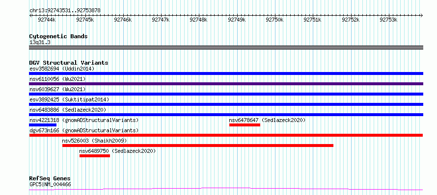Select the short red bar under nsv6478647

point(245,125)
